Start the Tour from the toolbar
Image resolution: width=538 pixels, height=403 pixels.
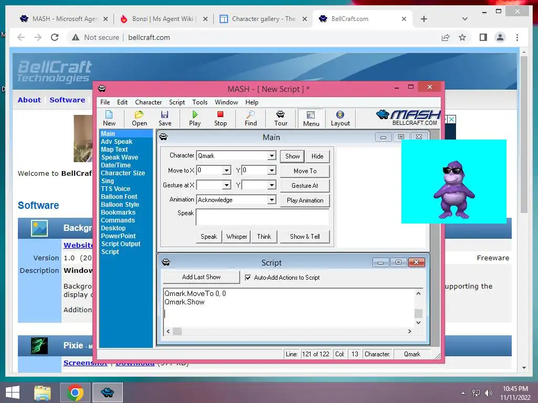(281, 118)
